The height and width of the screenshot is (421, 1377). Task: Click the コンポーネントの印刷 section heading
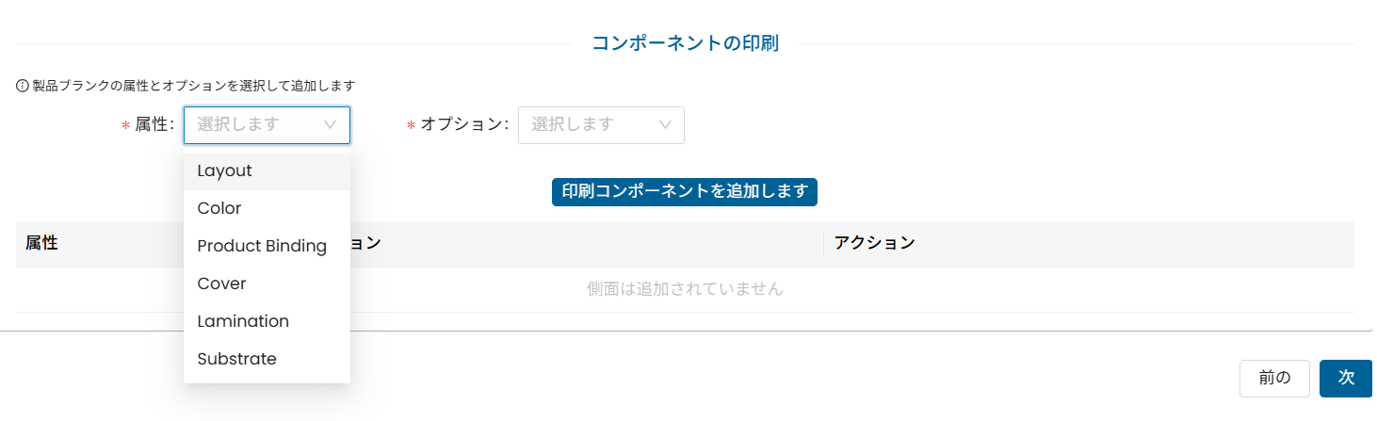click(x=685, y=43)
